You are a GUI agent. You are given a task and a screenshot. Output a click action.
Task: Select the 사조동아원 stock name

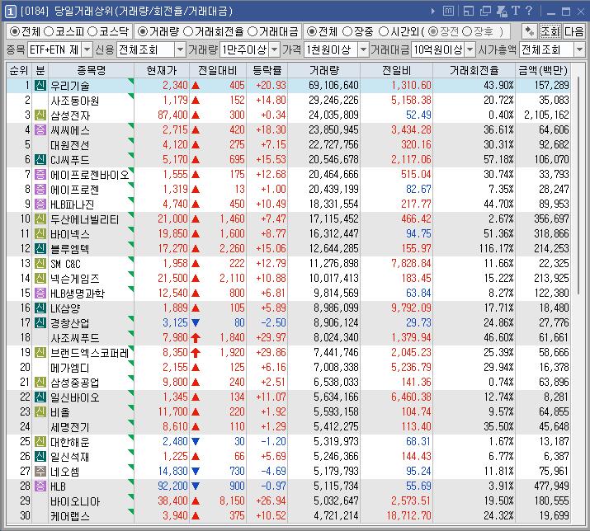[75, 101]
